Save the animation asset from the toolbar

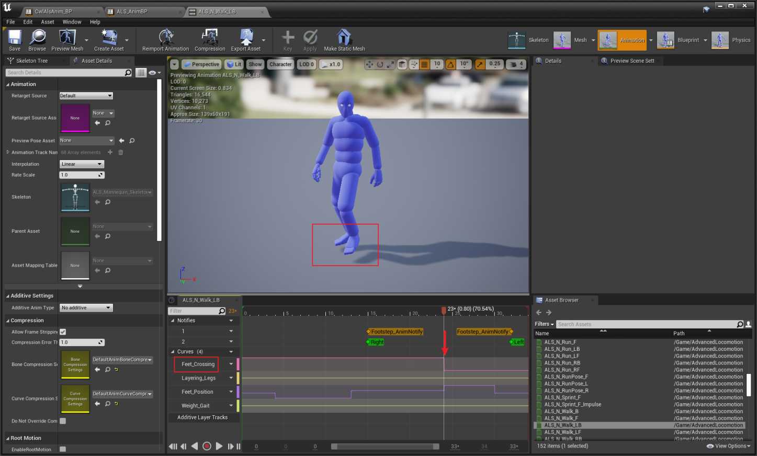(15, 40)
